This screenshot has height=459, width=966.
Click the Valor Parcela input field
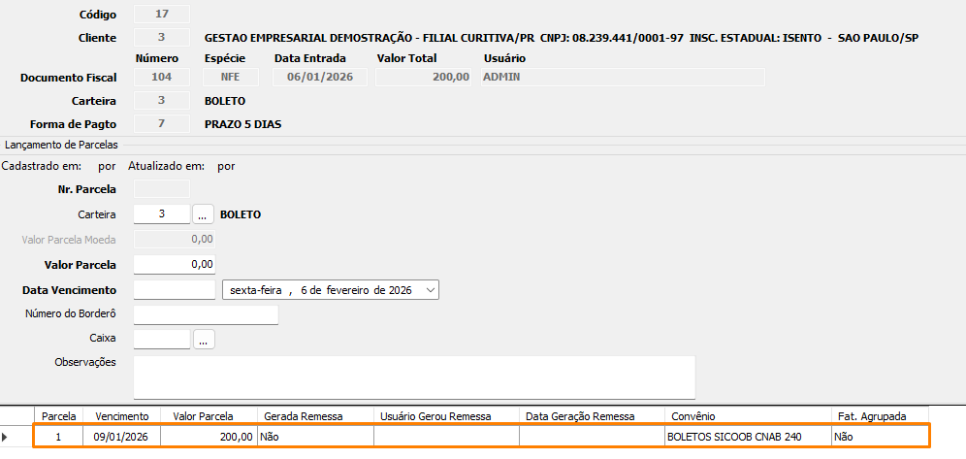(x=174, y=264)
